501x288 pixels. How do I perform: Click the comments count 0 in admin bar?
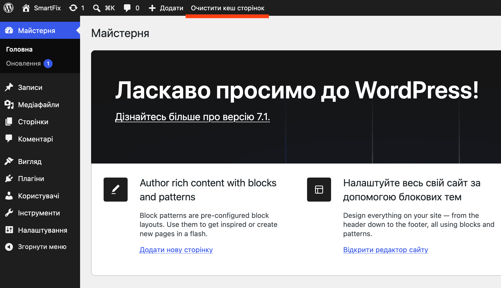pos(137,8)
